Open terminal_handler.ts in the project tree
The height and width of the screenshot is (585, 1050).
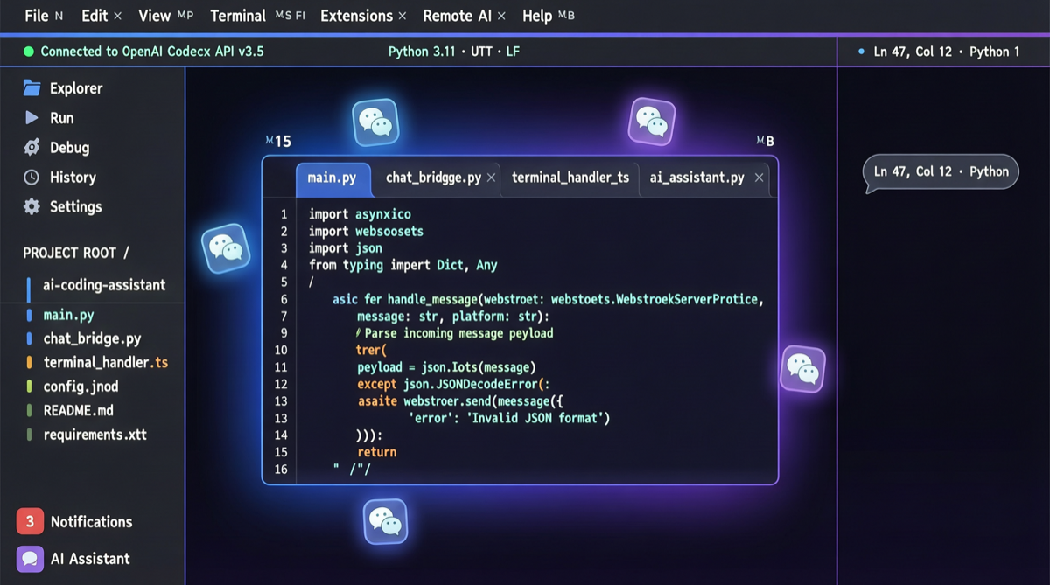(x=105, y=362)
